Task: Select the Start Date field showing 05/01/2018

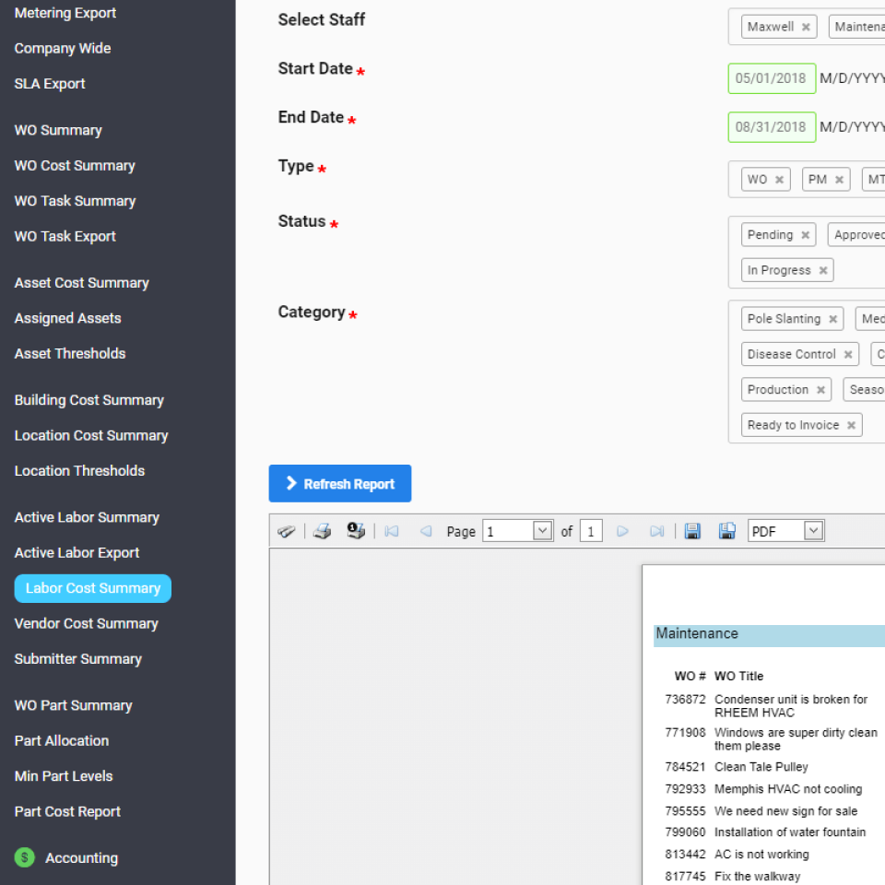Action: [772, 78]
